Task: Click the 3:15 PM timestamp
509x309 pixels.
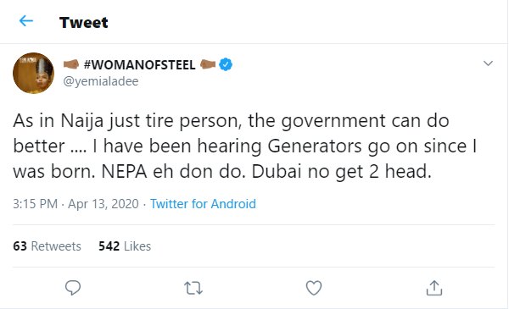Action: click(35, 204)
